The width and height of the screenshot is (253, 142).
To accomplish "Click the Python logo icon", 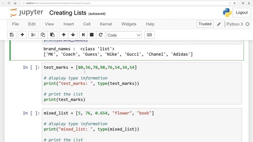I will [227, 13].
